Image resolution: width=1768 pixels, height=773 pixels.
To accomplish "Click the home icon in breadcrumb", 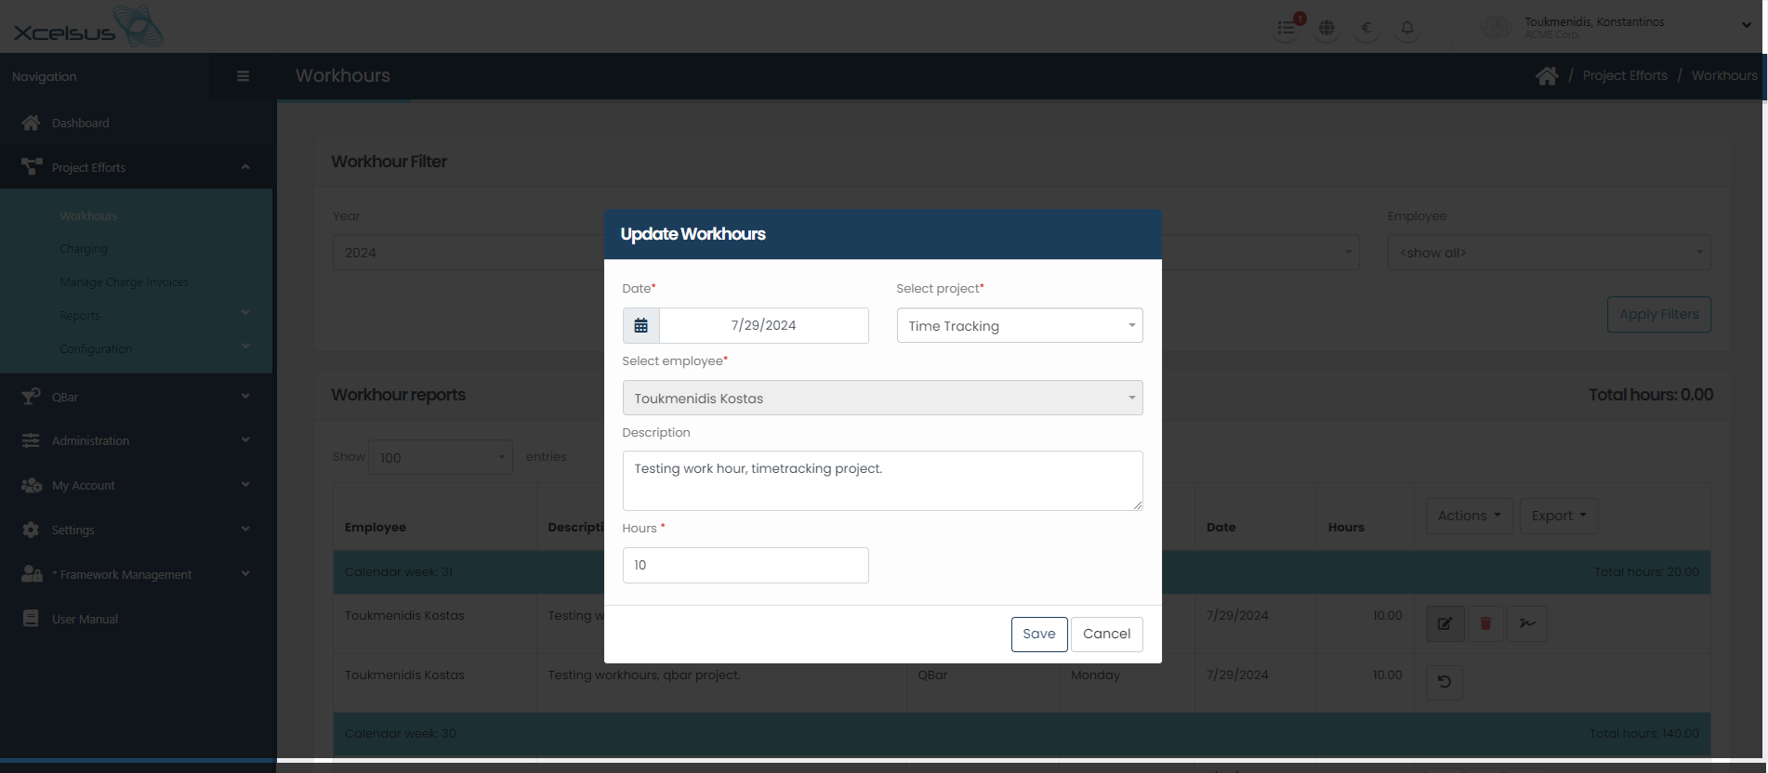I will (x=1547, y=76).
